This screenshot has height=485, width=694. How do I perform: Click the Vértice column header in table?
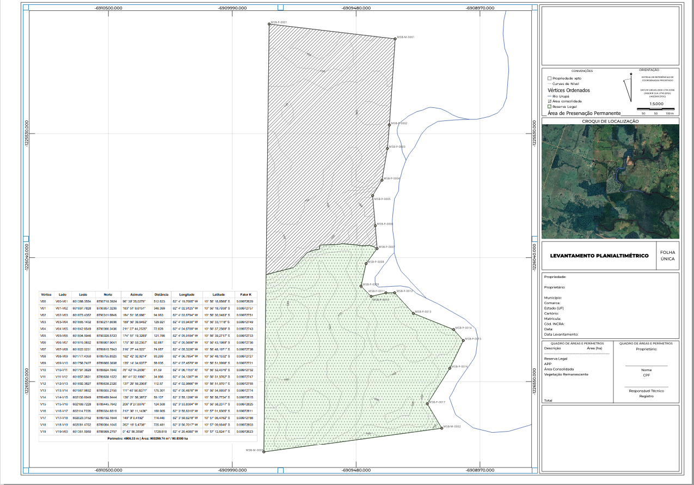pyautogui.click(x=46, y=294)
